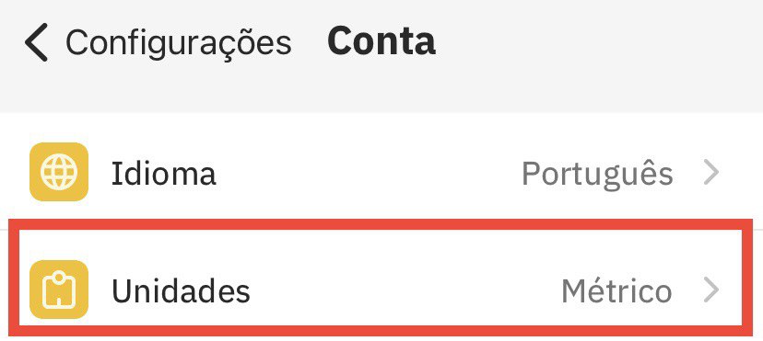Select the Conta page title

[x=381, y=40]
